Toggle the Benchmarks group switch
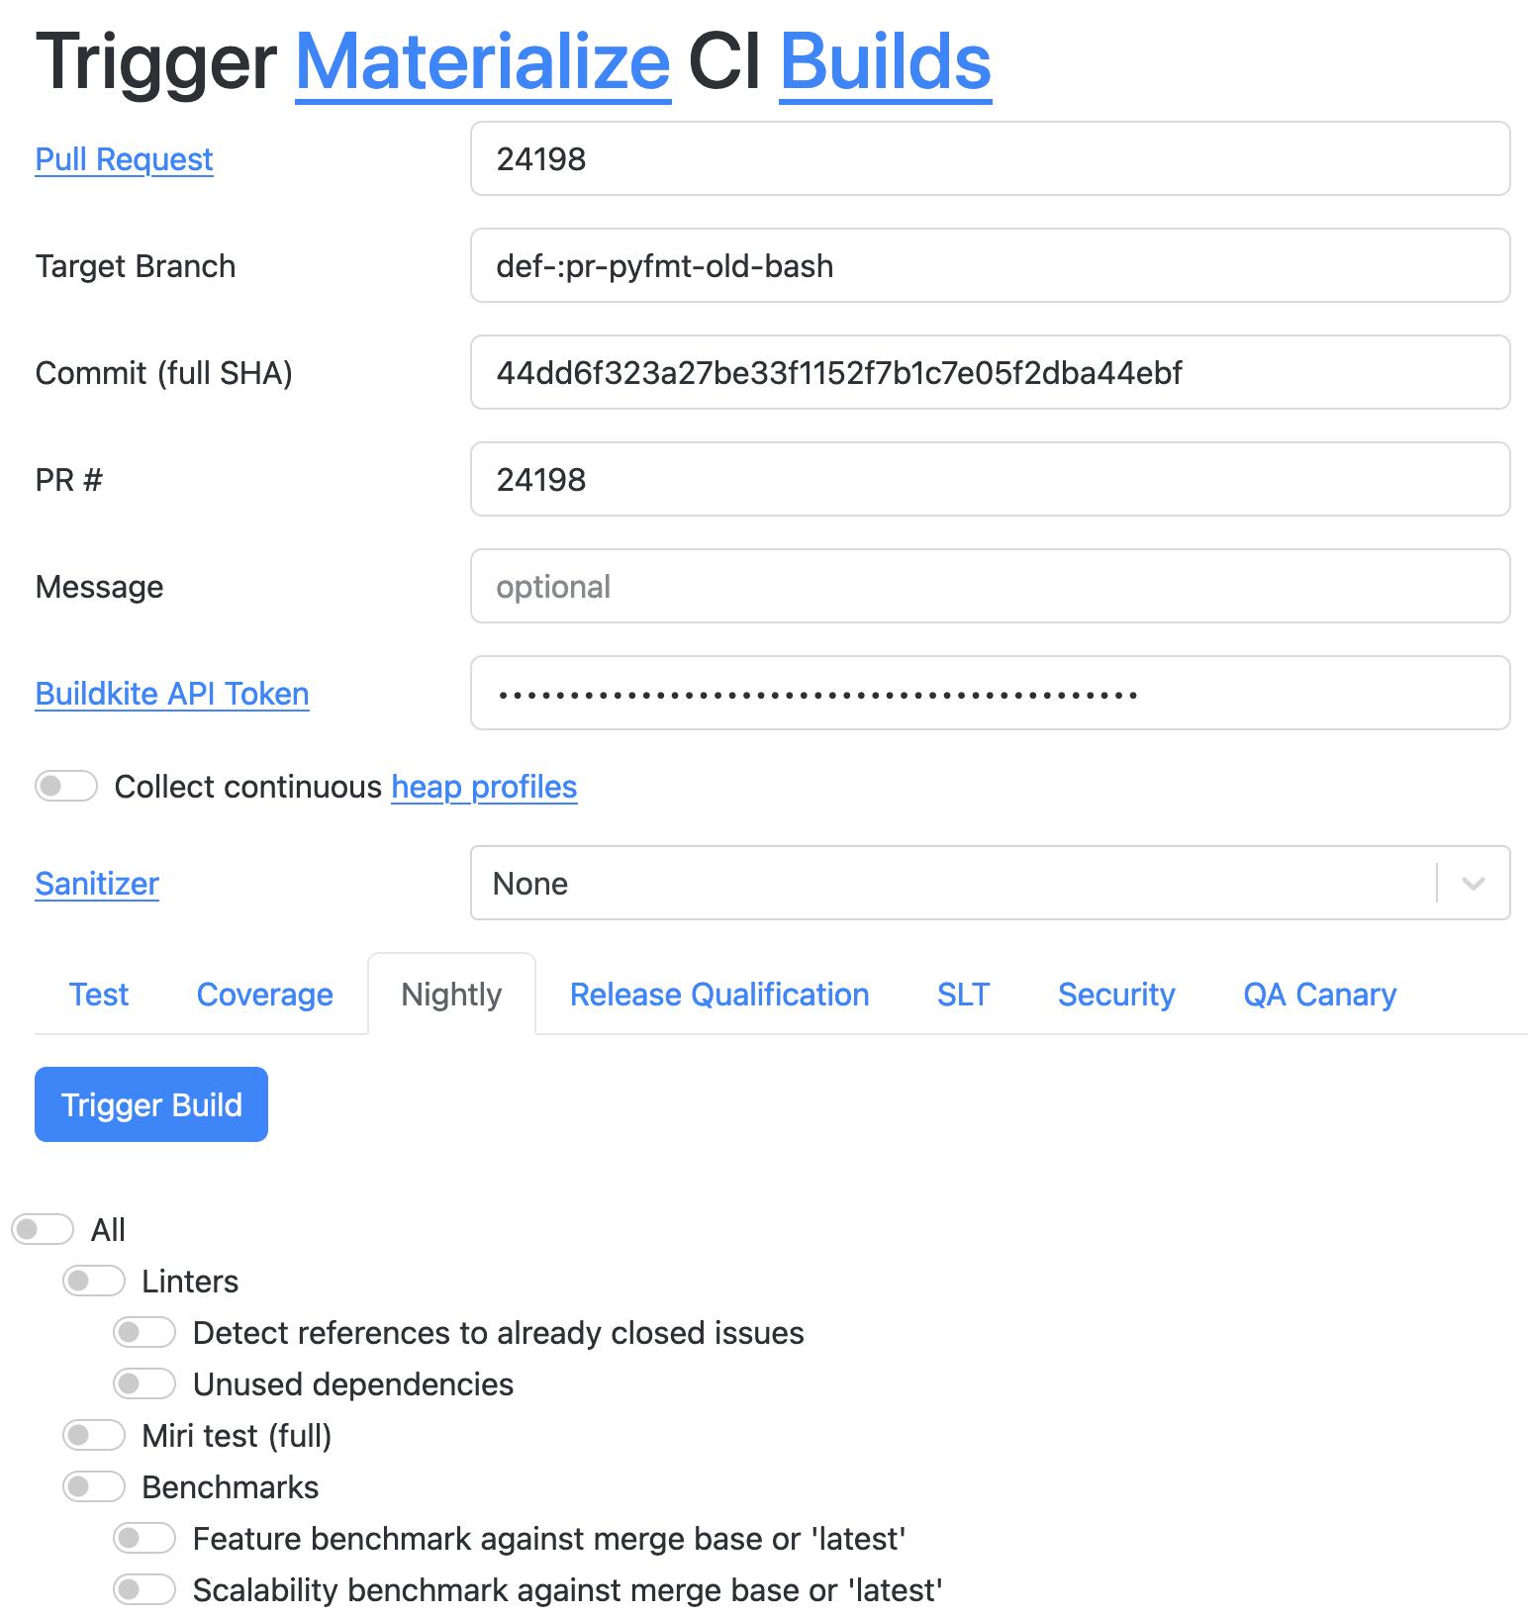 (94, 1487)
